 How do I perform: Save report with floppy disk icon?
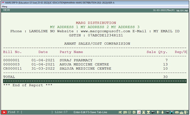[x=172, y=112]
